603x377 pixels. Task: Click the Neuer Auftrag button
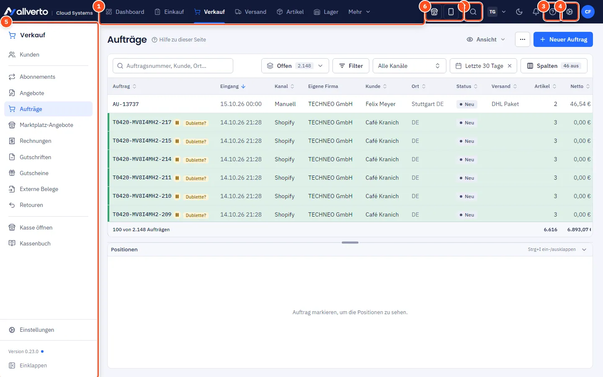[563, 39]
